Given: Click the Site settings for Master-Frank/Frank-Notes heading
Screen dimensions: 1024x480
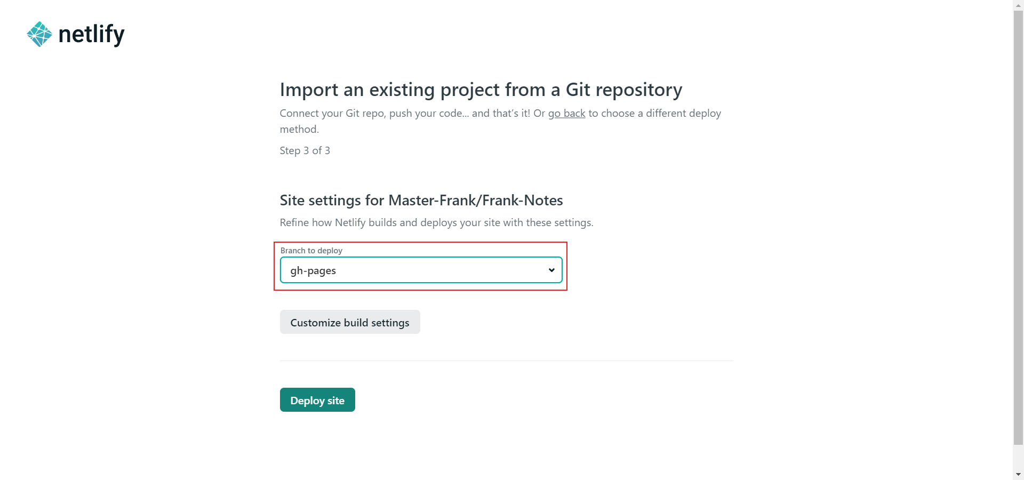Looking at the screenshot, I should (421, 201).
